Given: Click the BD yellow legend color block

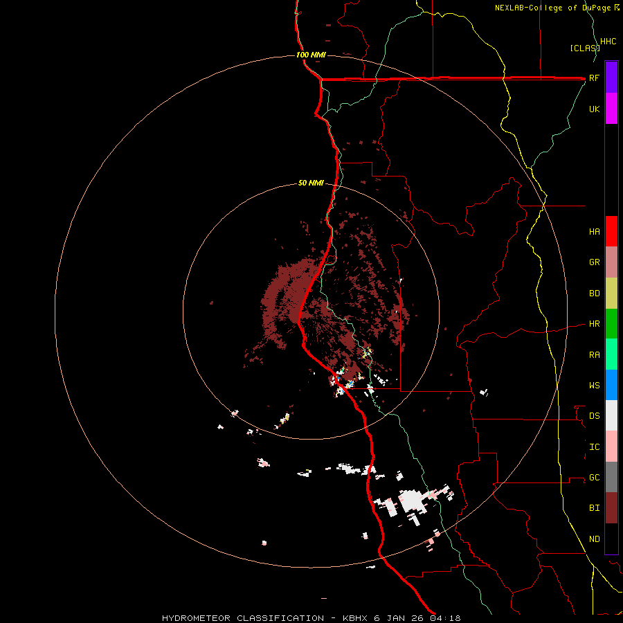Looking at the screenshot, I should pyautogui.click(x=611, y=294).
